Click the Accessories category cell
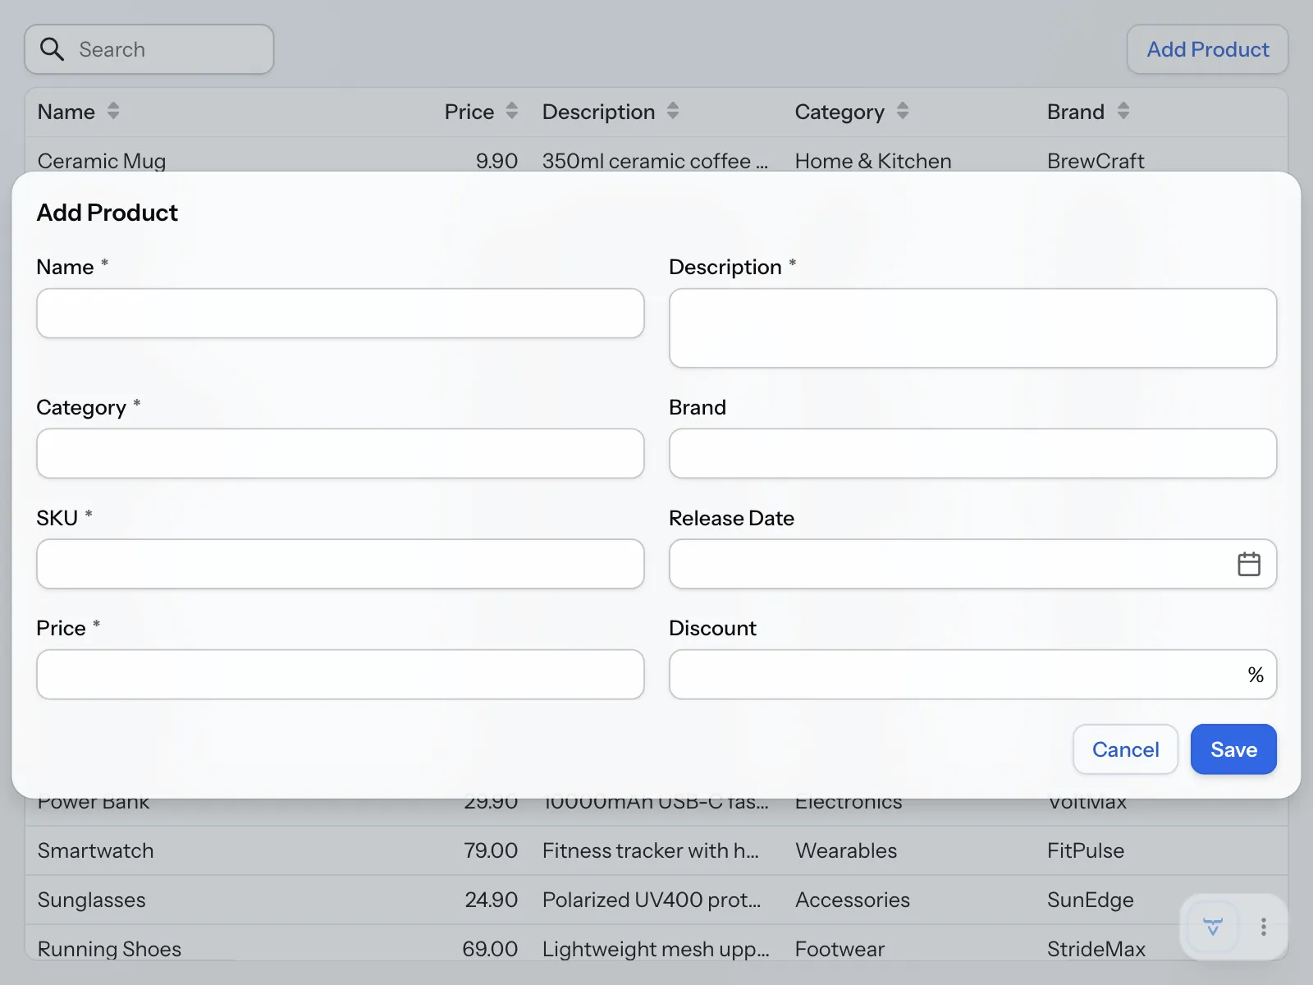 [x=853, y=900]
